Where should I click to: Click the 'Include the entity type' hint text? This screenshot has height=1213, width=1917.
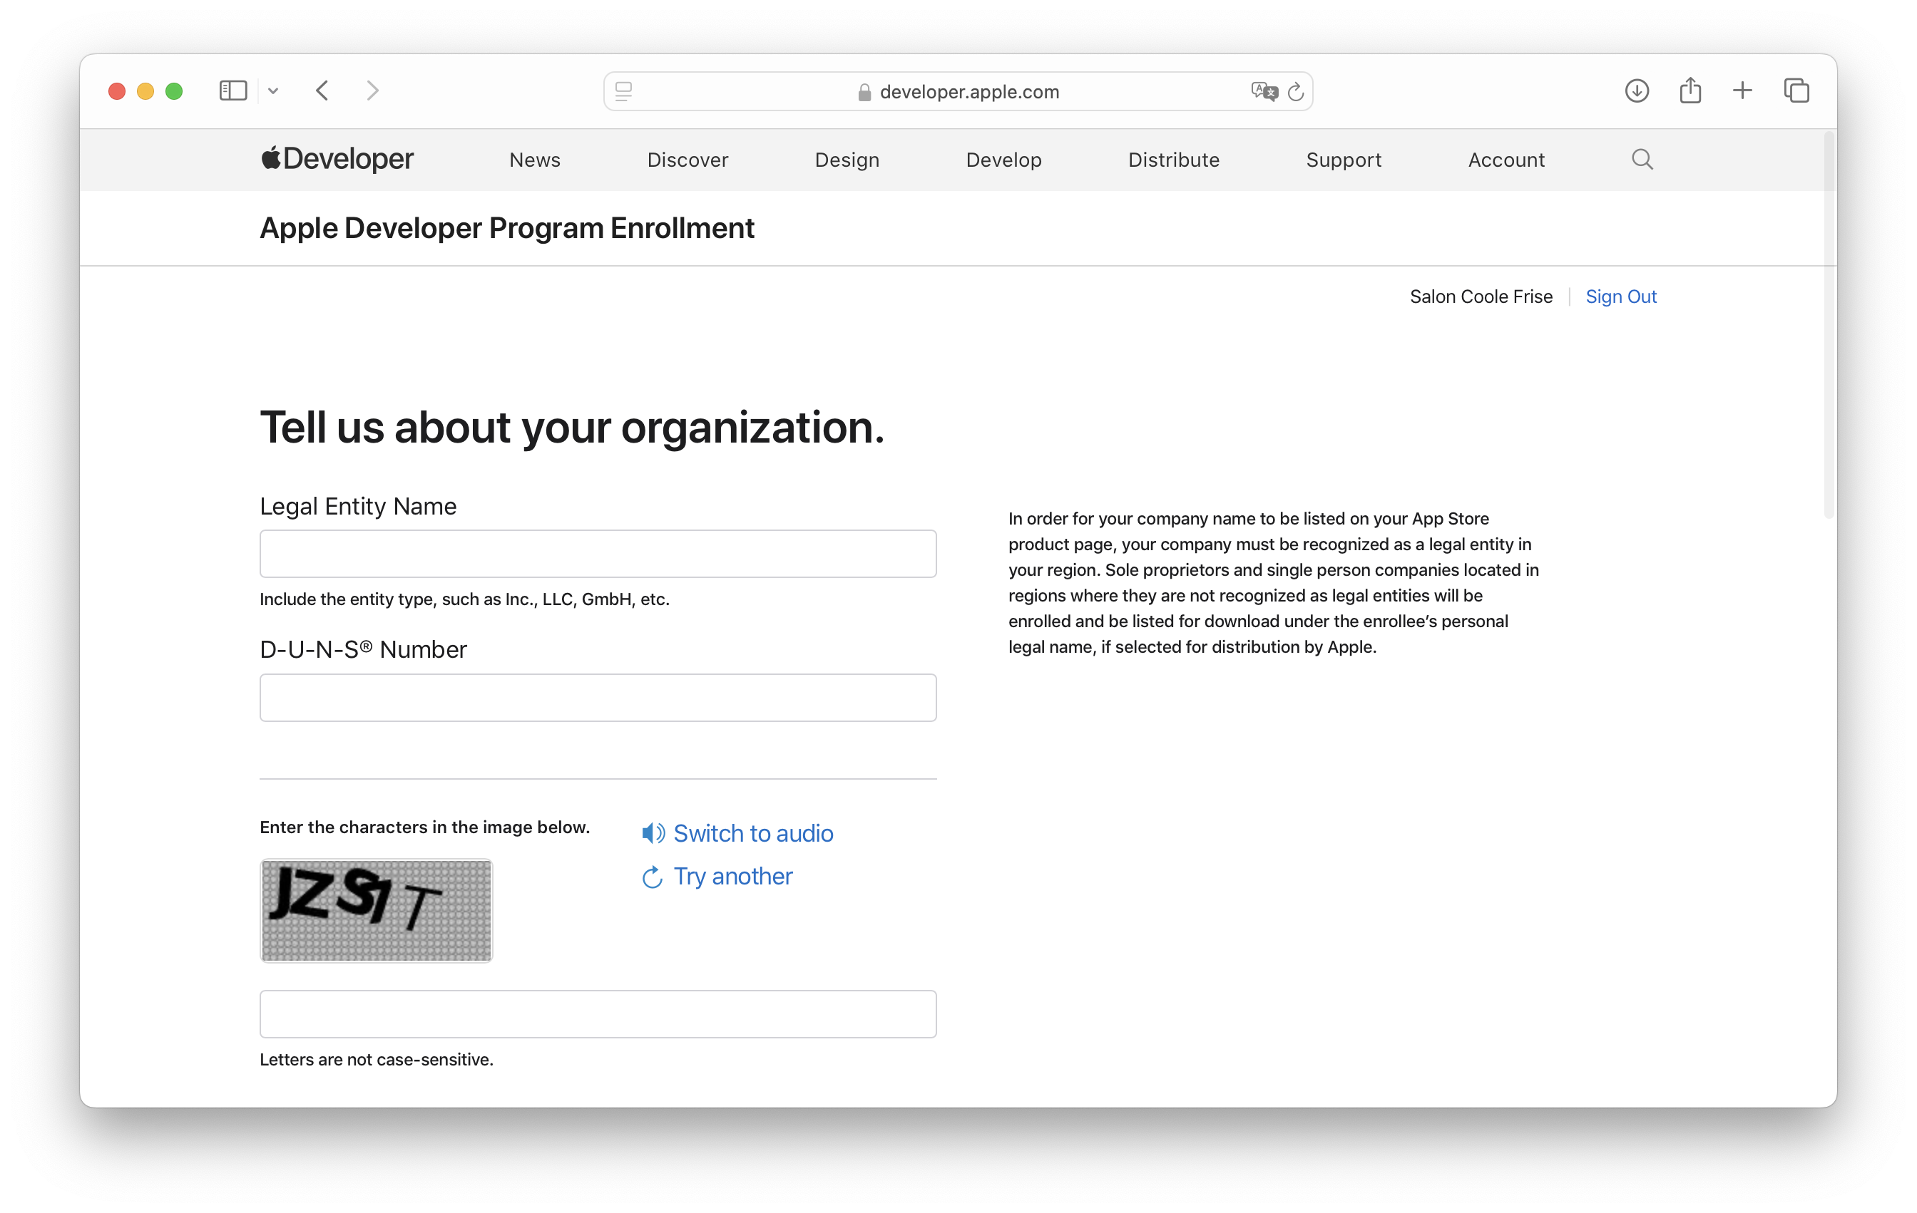(464, 599)
